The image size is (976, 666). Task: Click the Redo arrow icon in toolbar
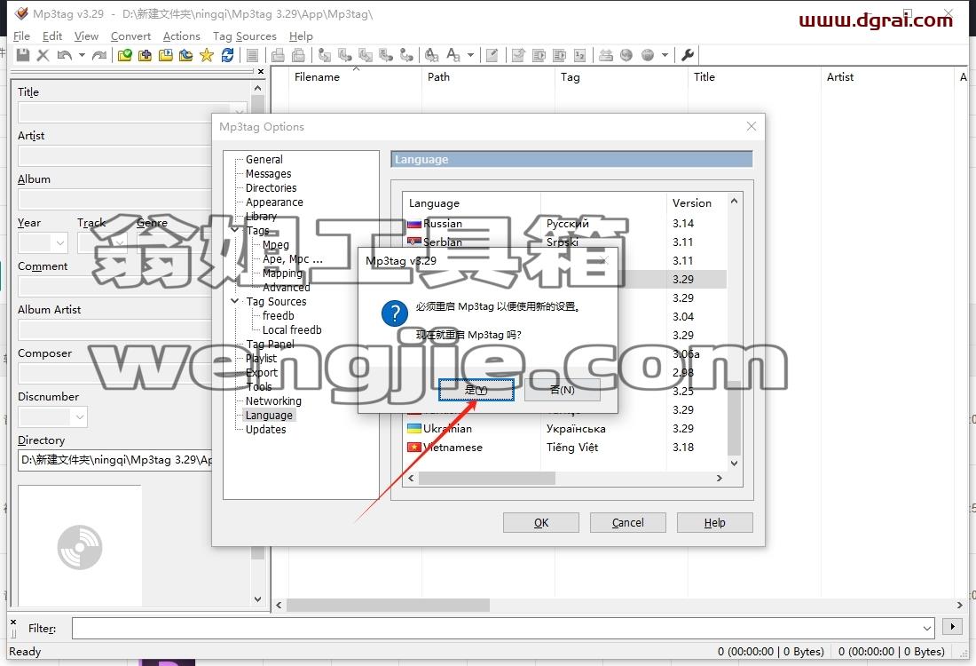pyautogui.click(x=99, y=55)
